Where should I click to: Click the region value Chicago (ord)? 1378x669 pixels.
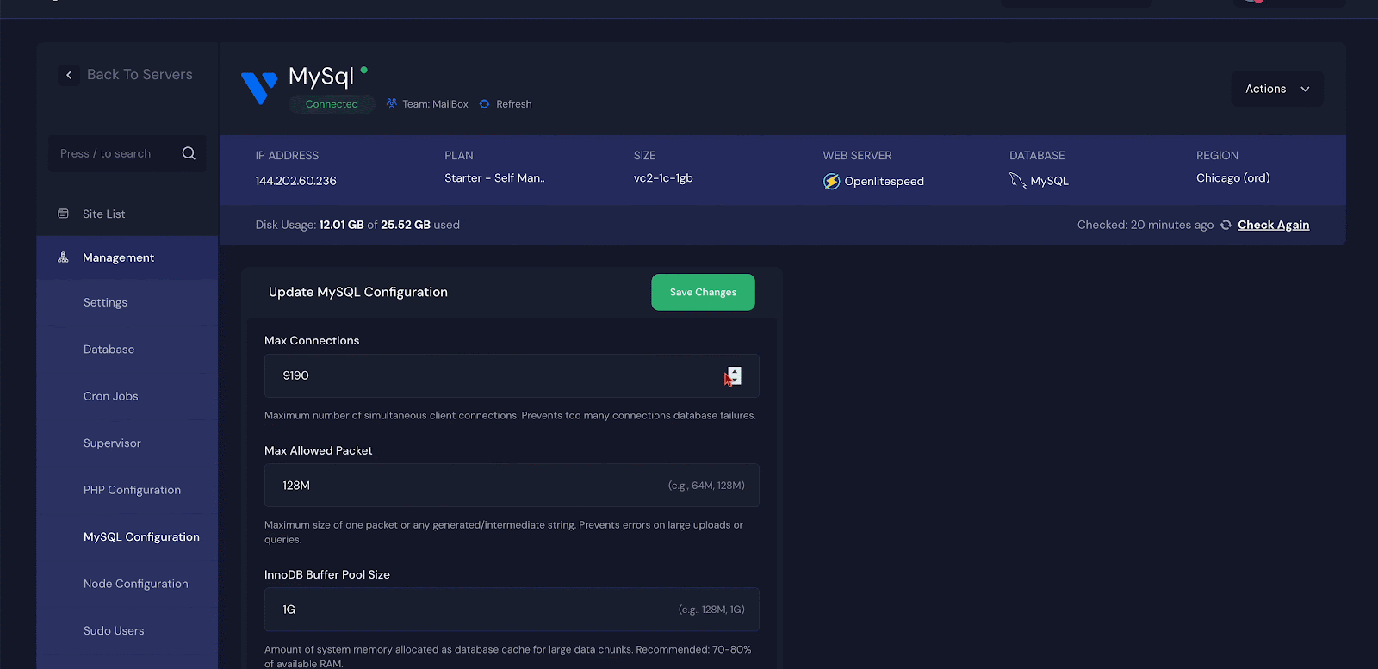tap(1232, 178)
